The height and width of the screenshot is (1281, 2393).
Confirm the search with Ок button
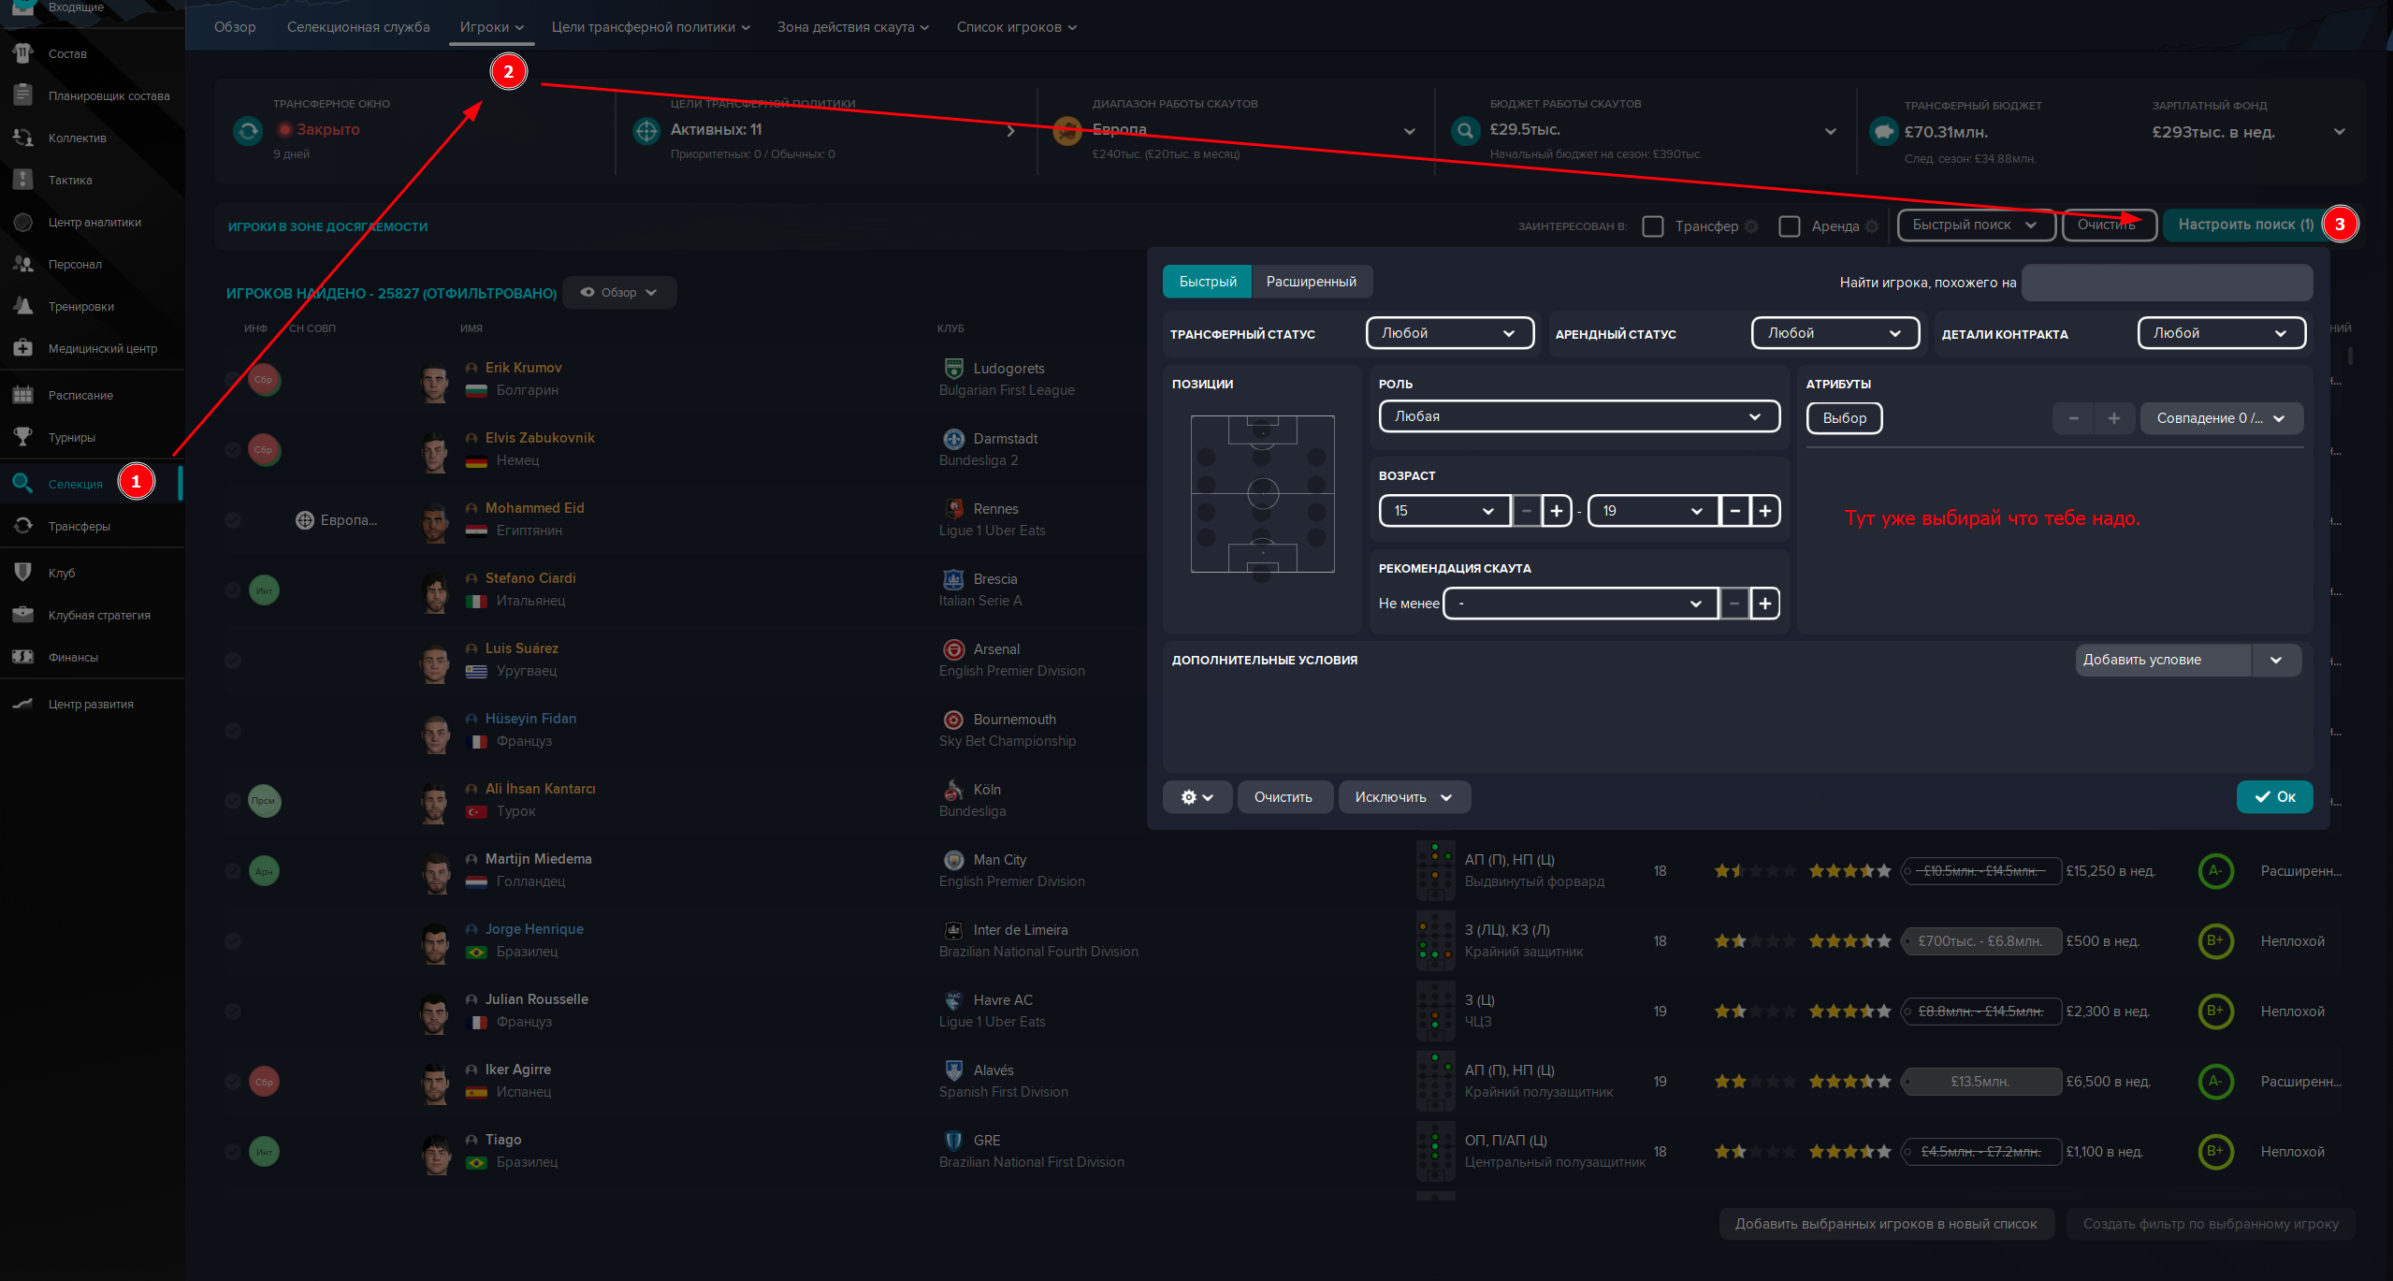(2274, 797)
